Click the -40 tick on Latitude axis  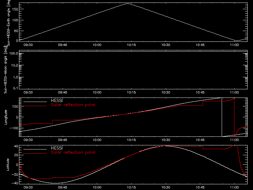pos(15,183)
